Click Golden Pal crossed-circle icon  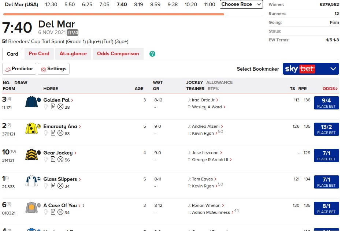click(60, 107)
